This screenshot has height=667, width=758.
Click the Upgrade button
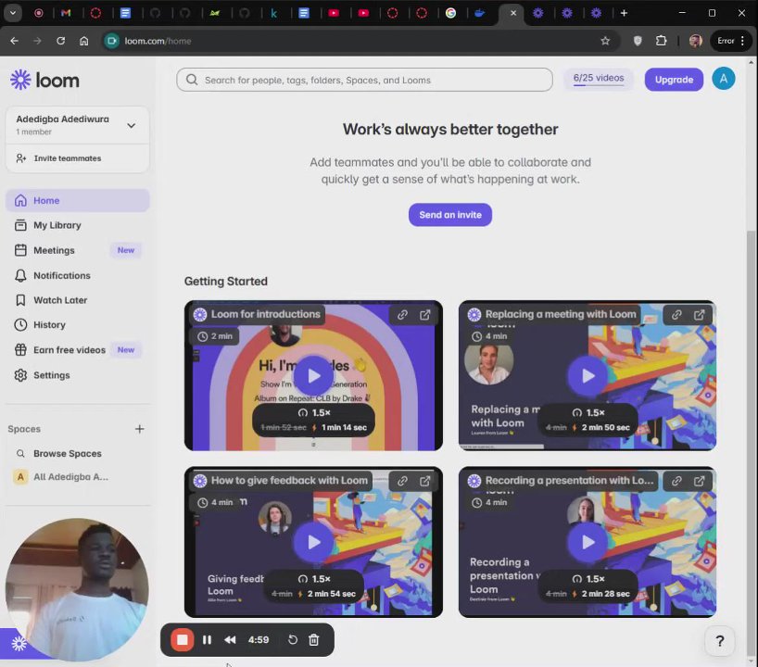click(674, 80)
